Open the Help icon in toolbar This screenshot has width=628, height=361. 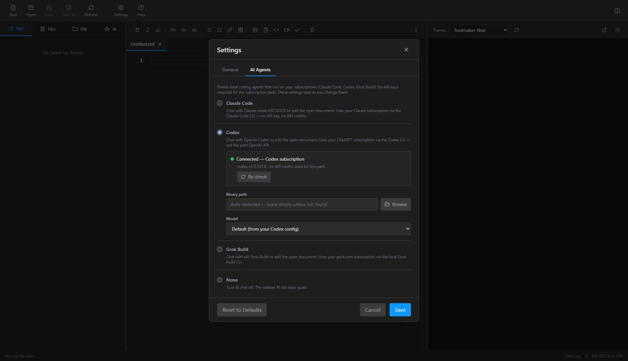pos(141,11)
